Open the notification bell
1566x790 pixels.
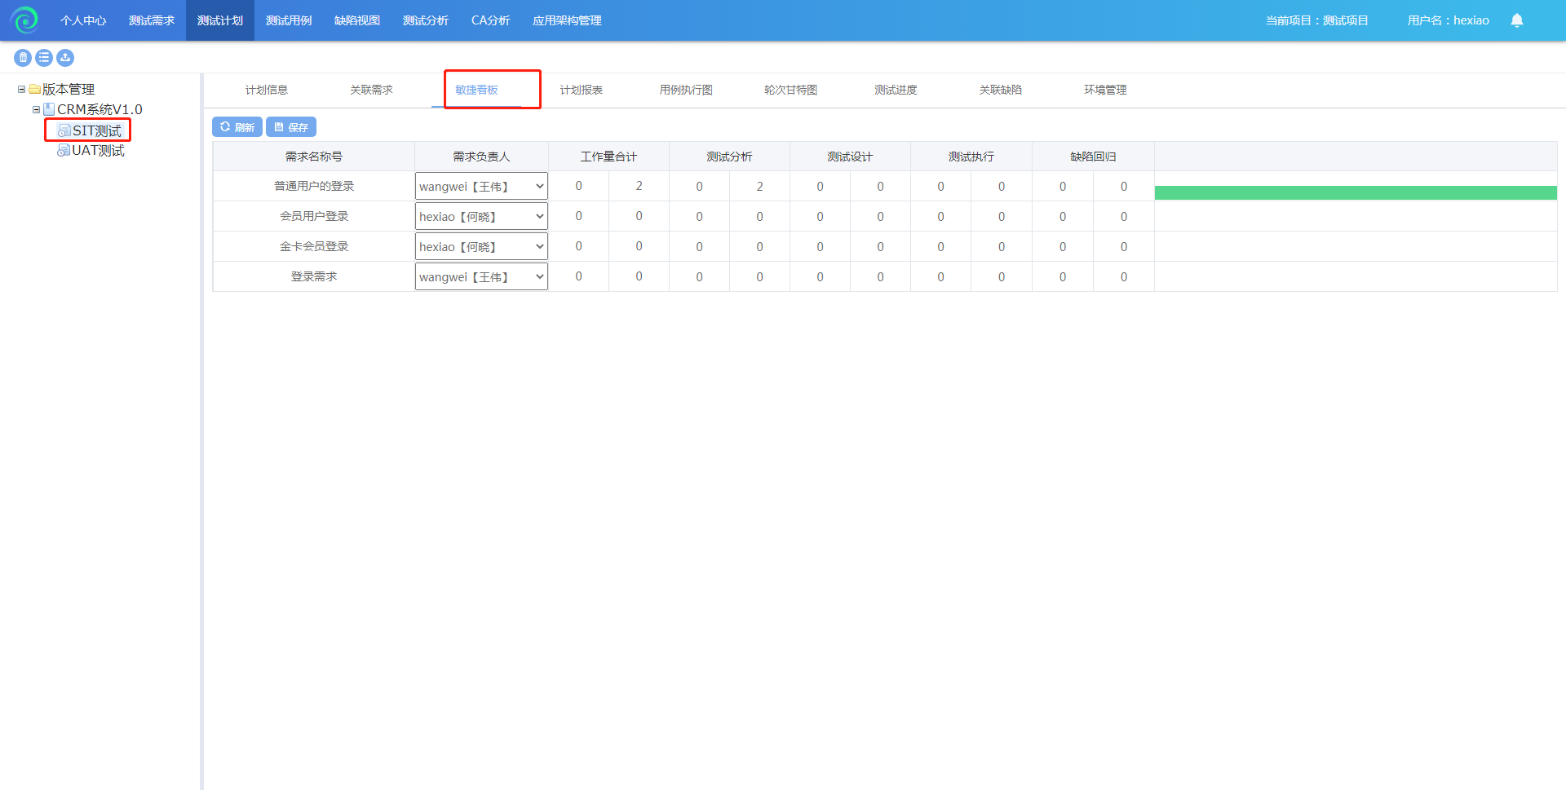click(x=1516, y=20)
